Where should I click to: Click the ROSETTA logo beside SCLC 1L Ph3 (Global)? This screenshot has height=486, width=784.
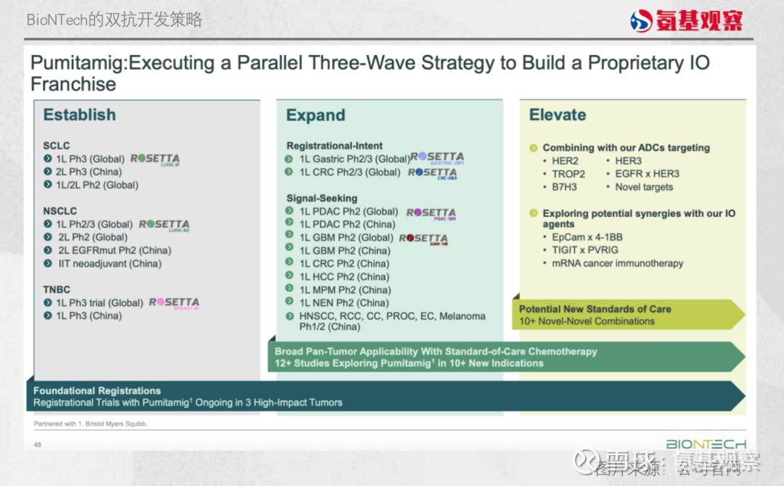tap(155, 160)
